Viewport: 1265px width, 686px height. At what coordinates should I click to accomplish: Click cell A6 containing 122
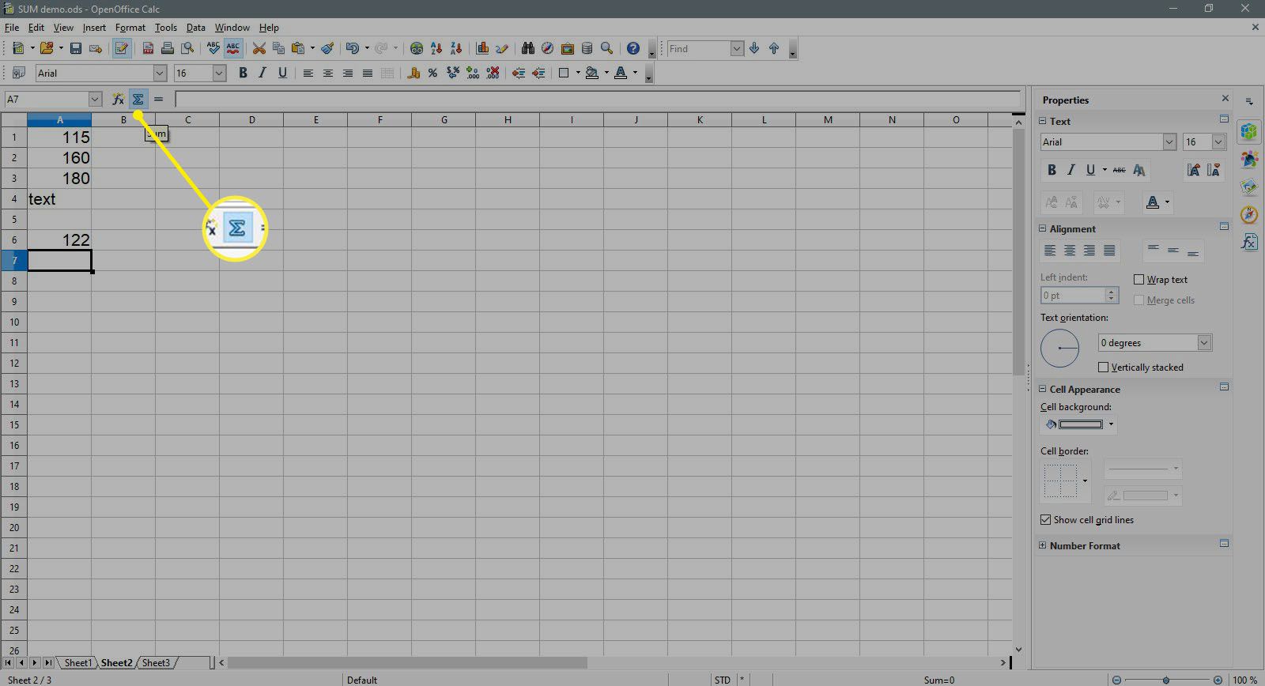tap(59, 239)
